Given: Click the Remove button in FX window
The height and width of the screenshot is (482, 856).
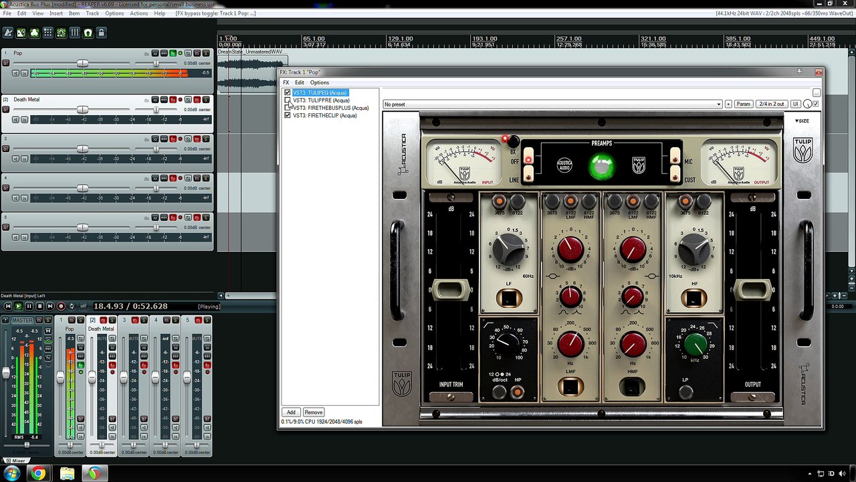Looking at the screenshot, I should click(313, 412).
